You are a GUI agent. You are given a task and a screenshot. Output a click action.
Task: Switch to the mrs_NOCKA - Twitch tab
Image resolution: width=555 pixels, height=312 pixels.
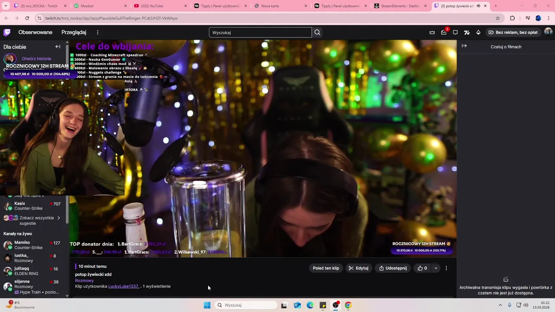pos(40,6)
